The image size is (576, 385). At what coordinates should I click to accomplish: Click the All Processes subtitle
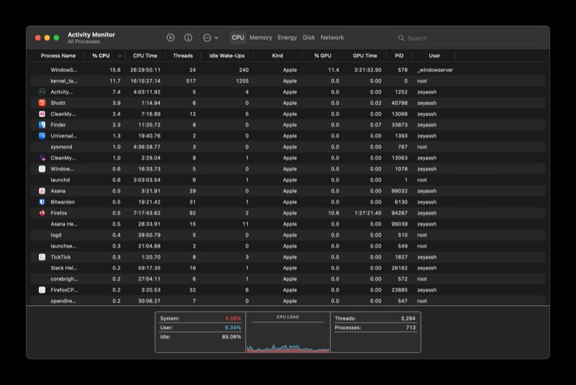[x=84, y=42]
